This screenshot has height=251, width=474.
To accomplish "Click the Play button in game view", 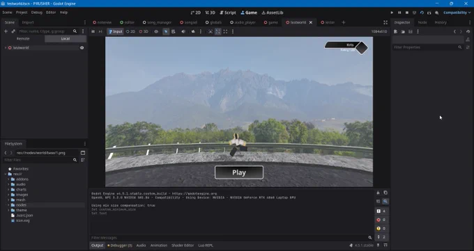I will pos(239,172).
